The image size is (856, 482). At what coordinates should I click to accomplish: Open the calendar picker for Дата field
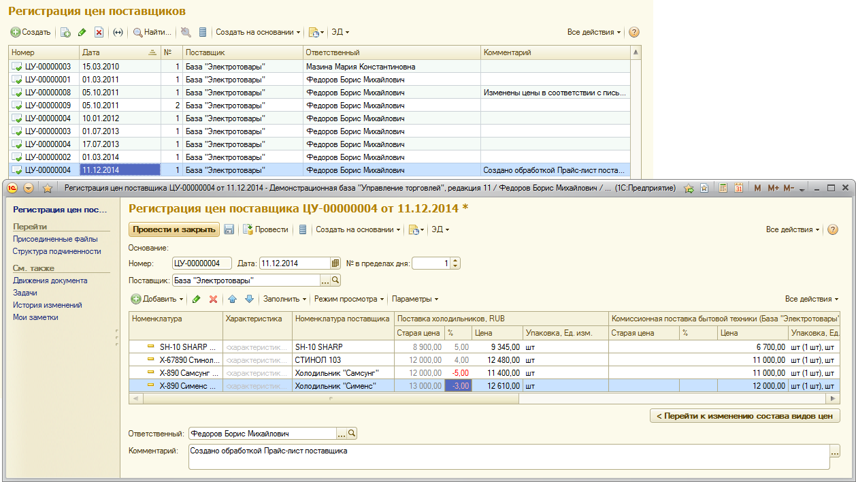335,263
